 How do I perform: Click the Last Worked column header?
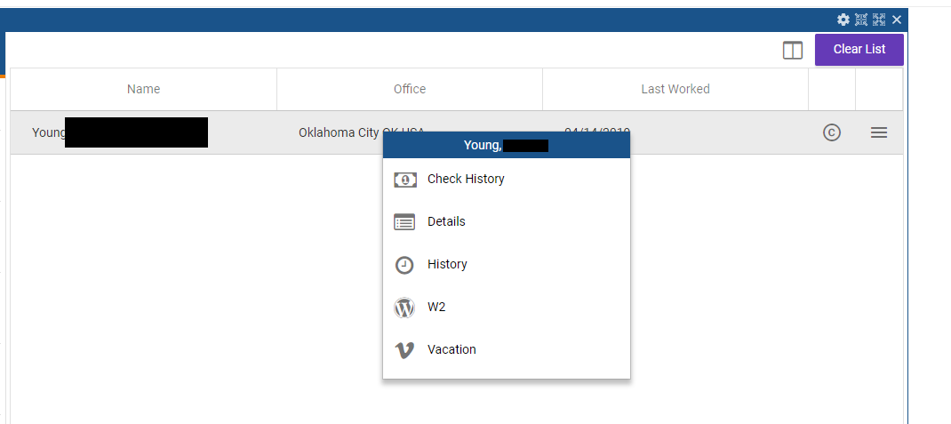coord(675,89)
